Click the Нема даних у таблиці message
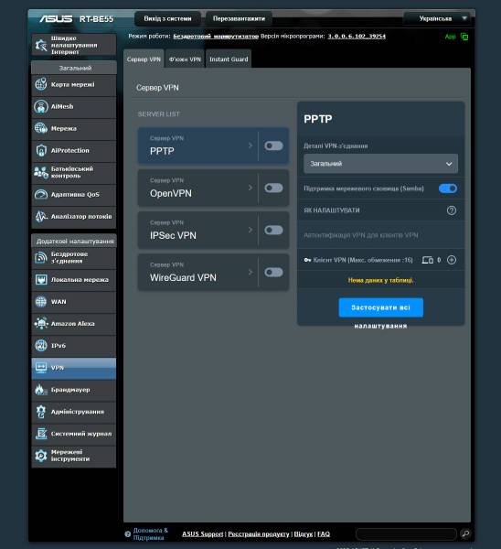Screen dimensions: 501x549 [380, 280]
